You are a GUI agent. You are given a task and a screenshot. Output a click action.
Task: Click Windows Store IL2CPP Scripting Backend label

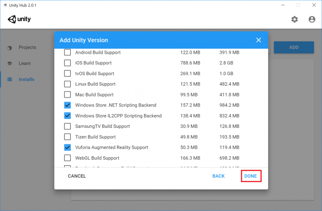[x=118, y=116]
